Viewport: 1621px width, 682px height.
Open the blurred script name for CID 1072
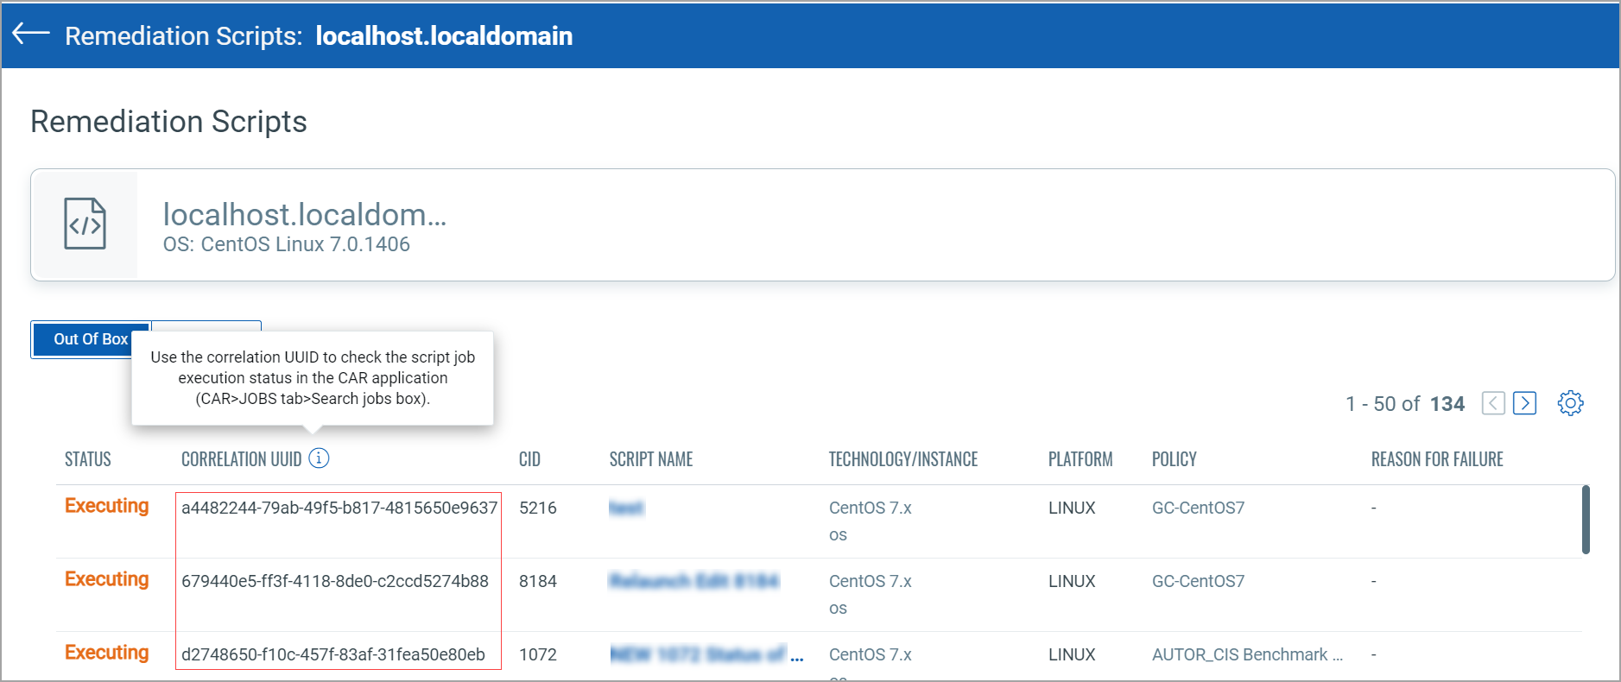(x=706, y=654)
